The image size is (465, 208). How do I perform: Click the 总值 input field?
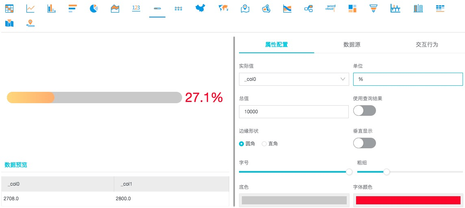tap(294, 112)
